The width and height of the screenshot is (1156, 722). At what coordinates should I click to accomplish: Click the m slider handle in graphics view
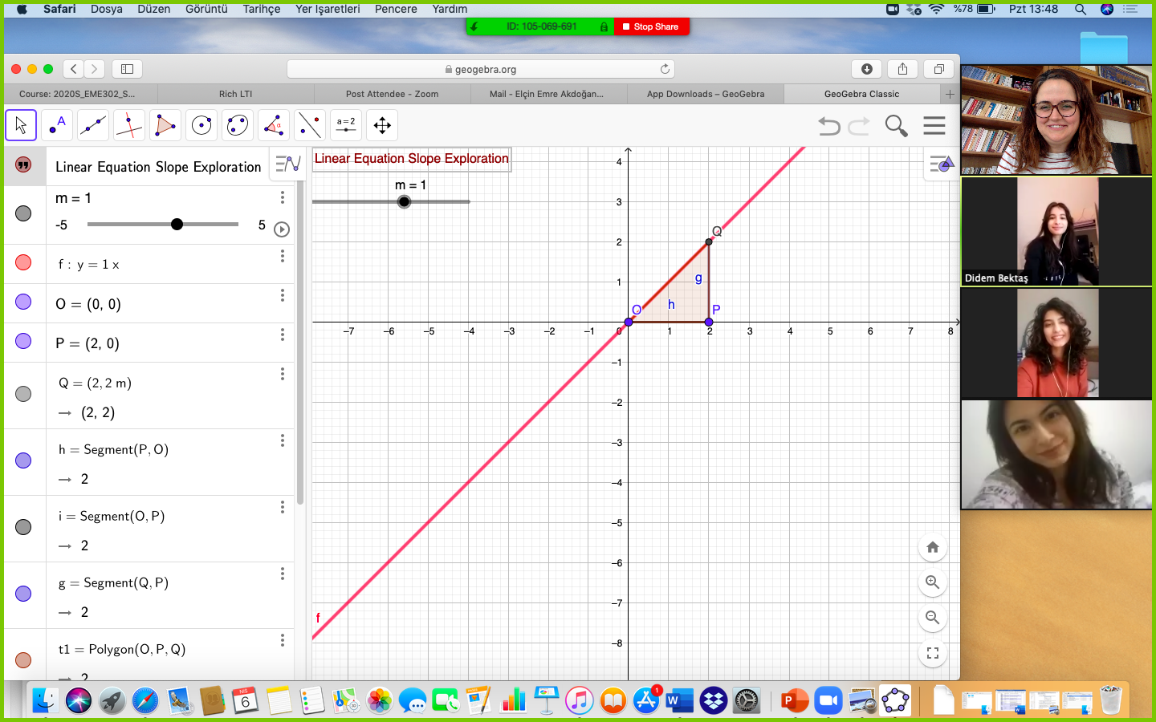[x=405, y=201]
